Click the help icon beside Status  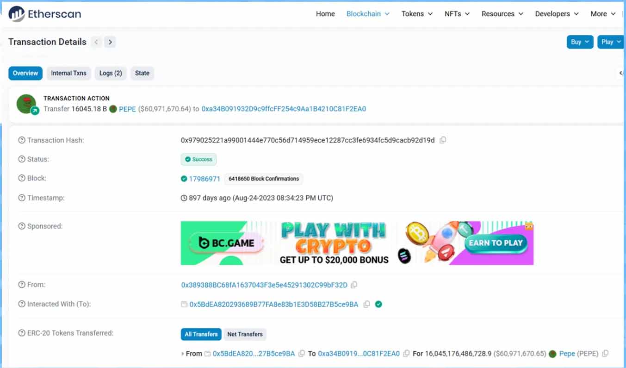21,159
